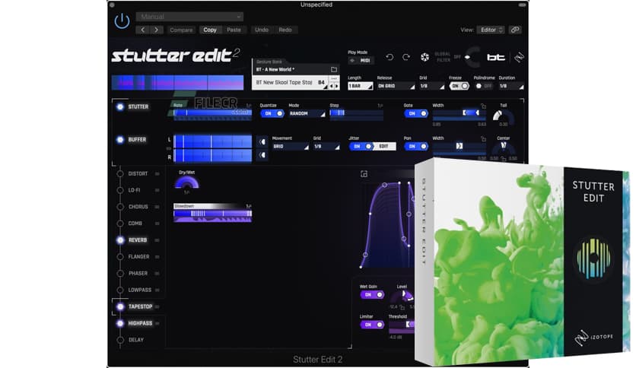Viewport: 636px width, 368px height.
Task: Click the Paste button
Action: click(234, 30)
